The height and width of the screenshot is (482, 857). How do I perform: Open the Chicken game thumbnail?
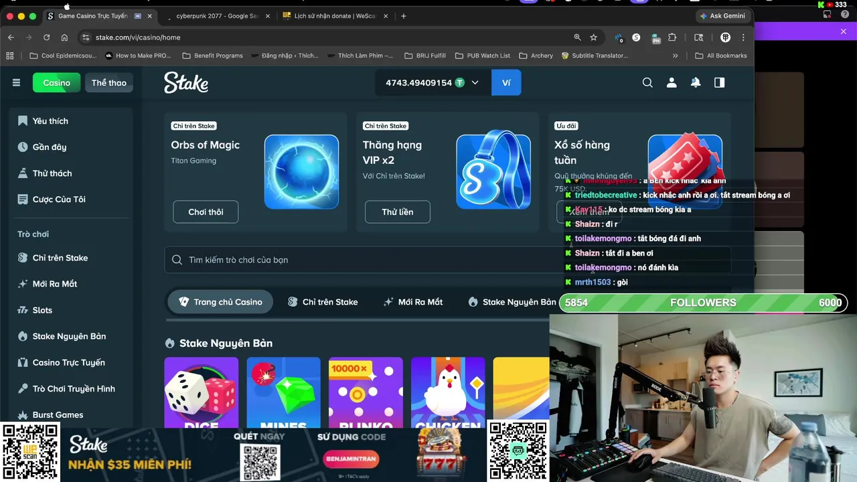(x=448, y=392)
